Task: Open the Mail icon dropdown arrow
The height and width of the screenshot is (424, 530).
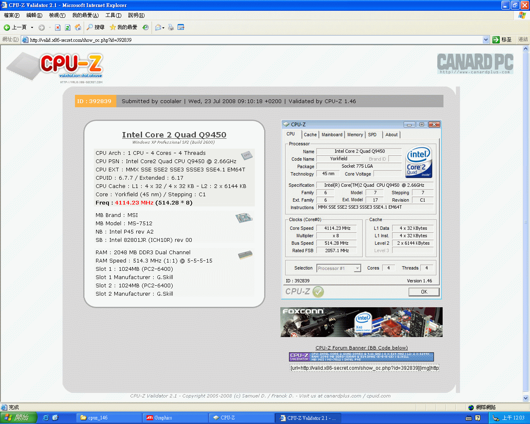Action: pos(164,28)
